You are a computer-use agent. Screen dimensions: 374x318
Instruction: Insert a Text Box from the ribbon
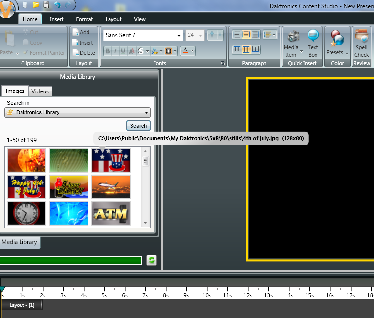[x=313, y=37]
